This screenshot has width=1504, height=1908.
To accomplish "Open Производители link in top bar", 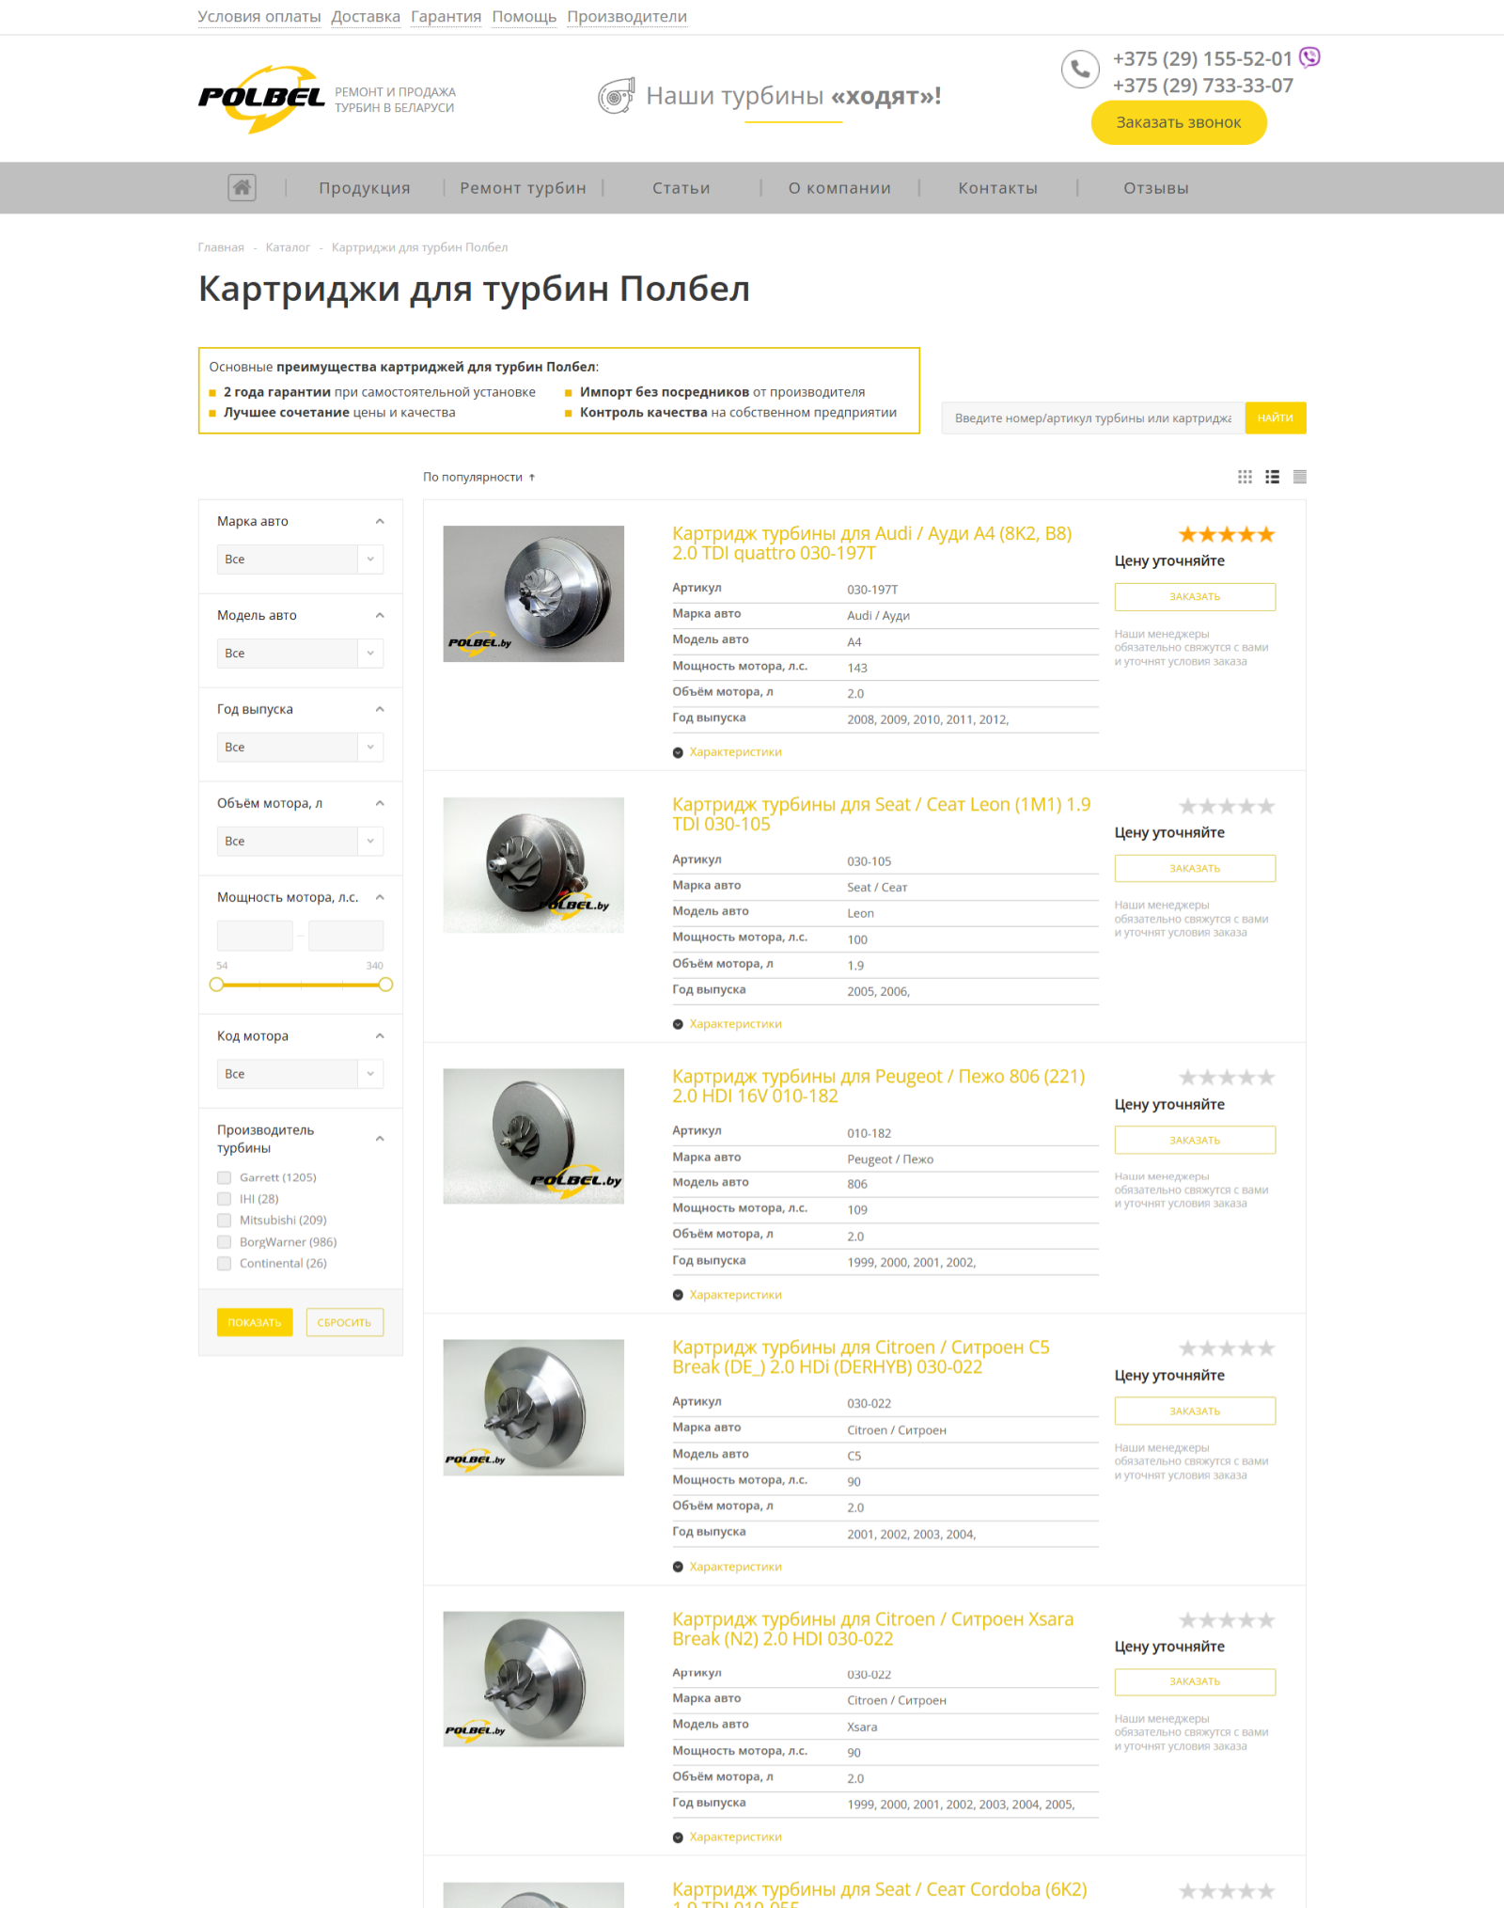I will [627, 16].
